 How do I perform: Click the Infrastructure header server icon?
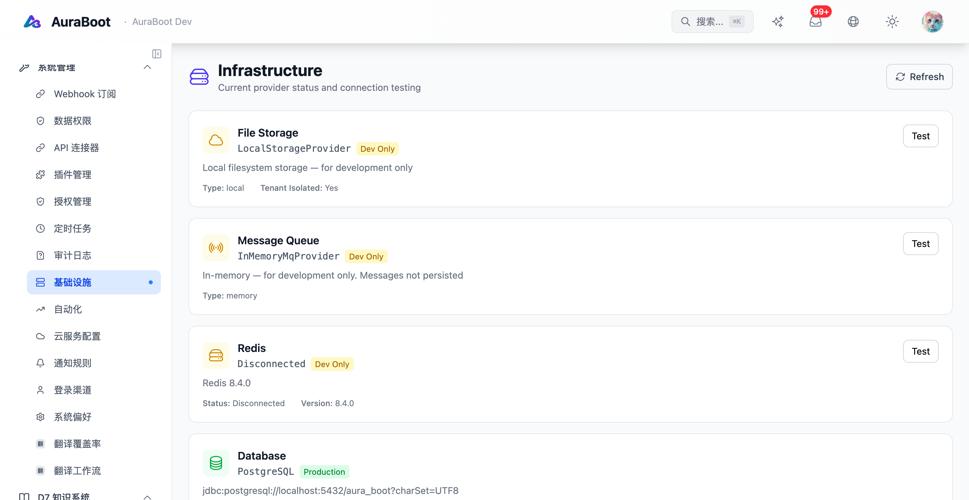[199, 77]
